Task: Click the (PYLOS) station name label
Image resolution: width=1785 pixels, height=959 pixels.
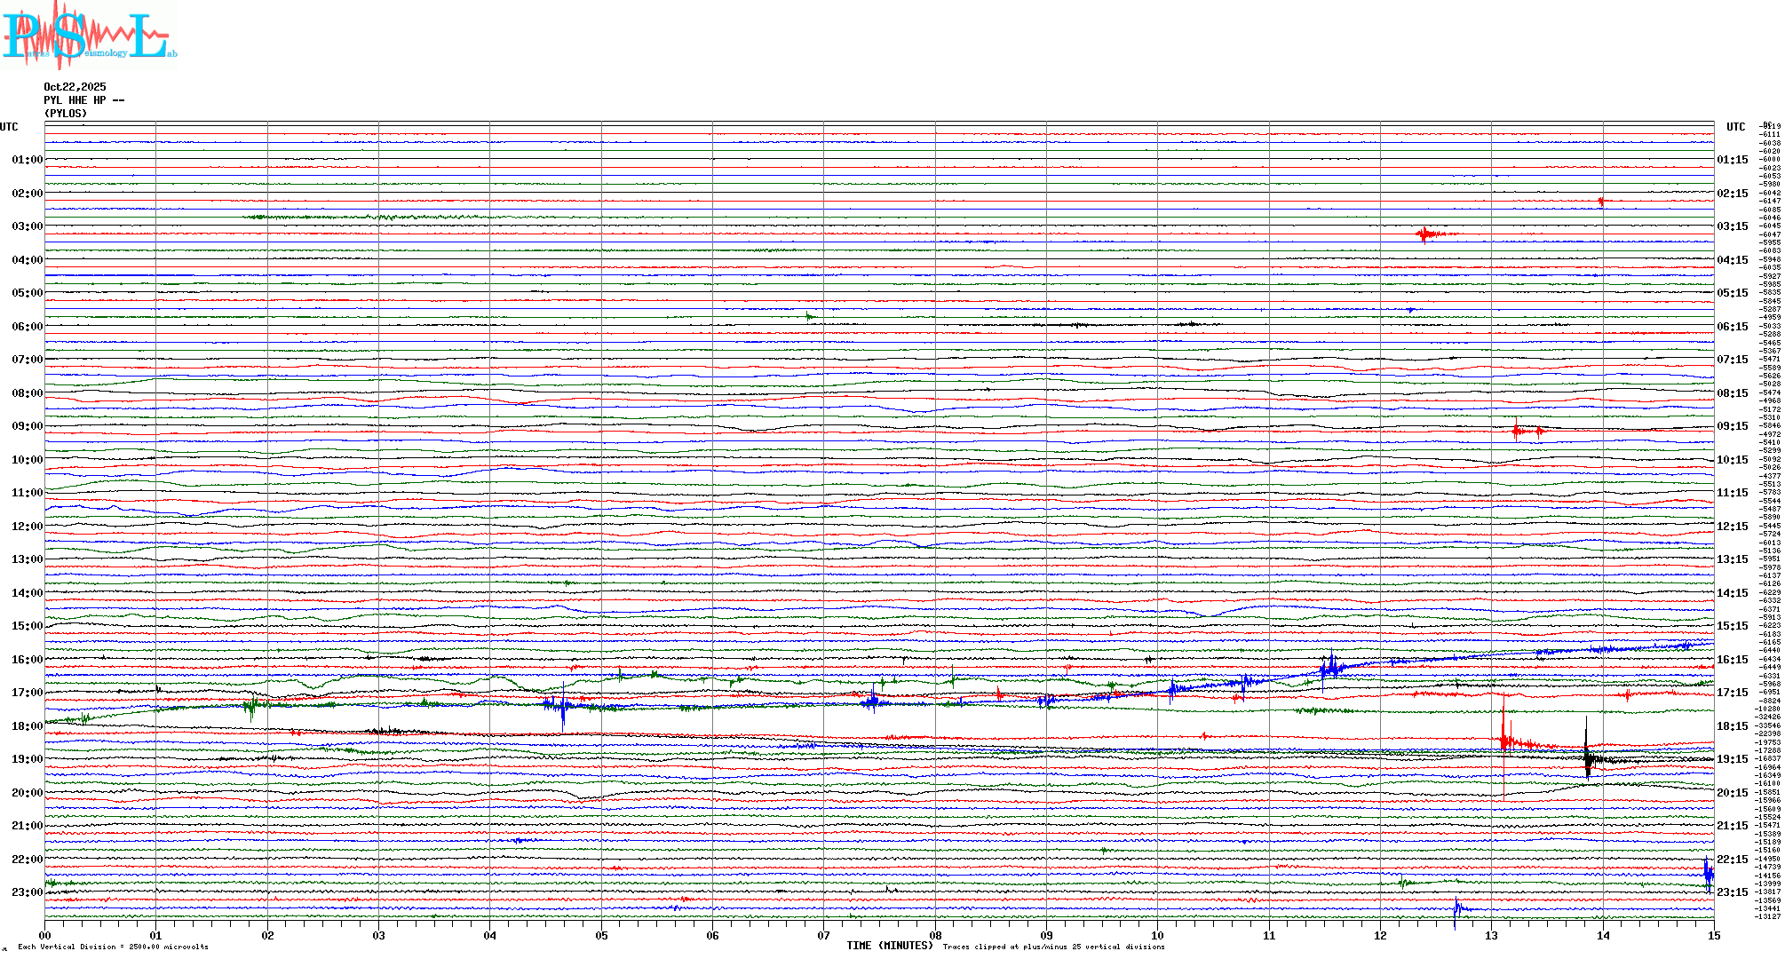Action: (x=66, y=114)
